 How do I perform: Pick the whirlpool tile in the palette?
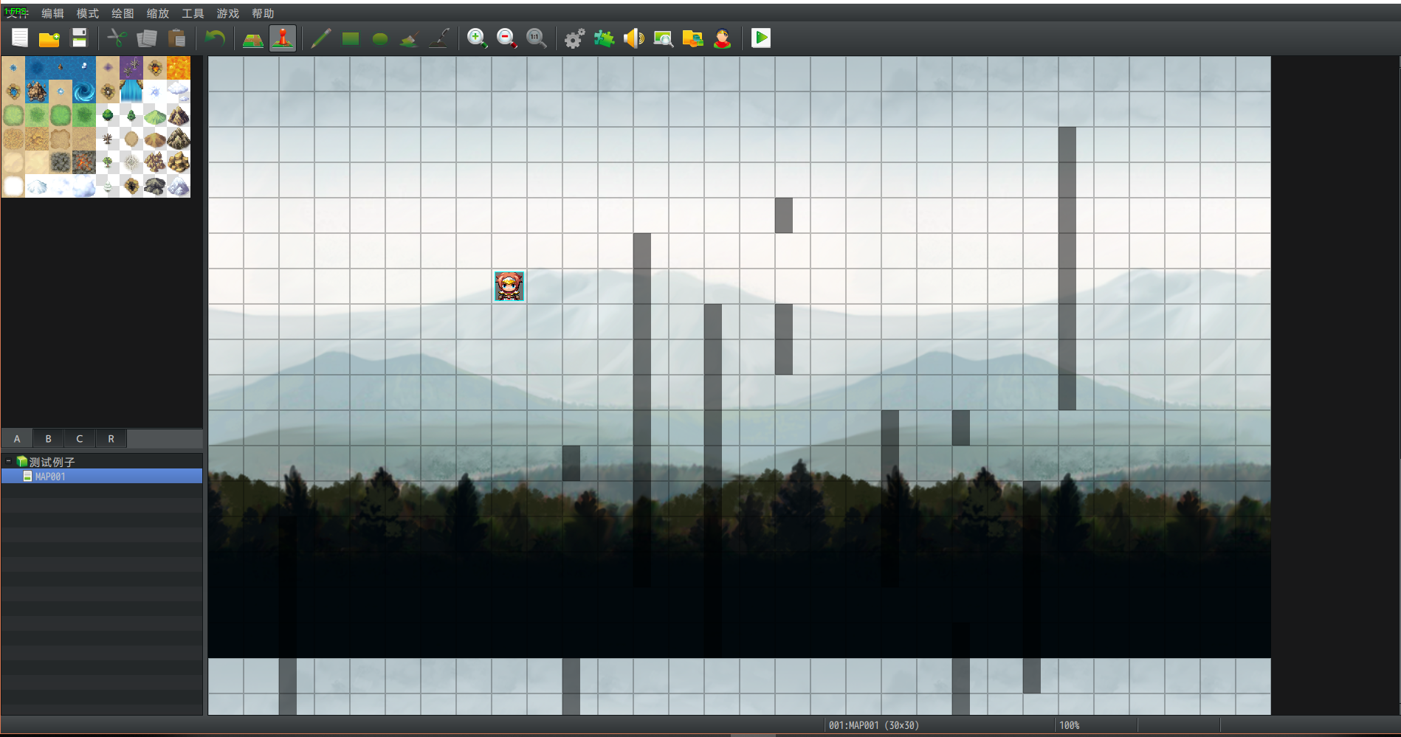tap(84, 91)
